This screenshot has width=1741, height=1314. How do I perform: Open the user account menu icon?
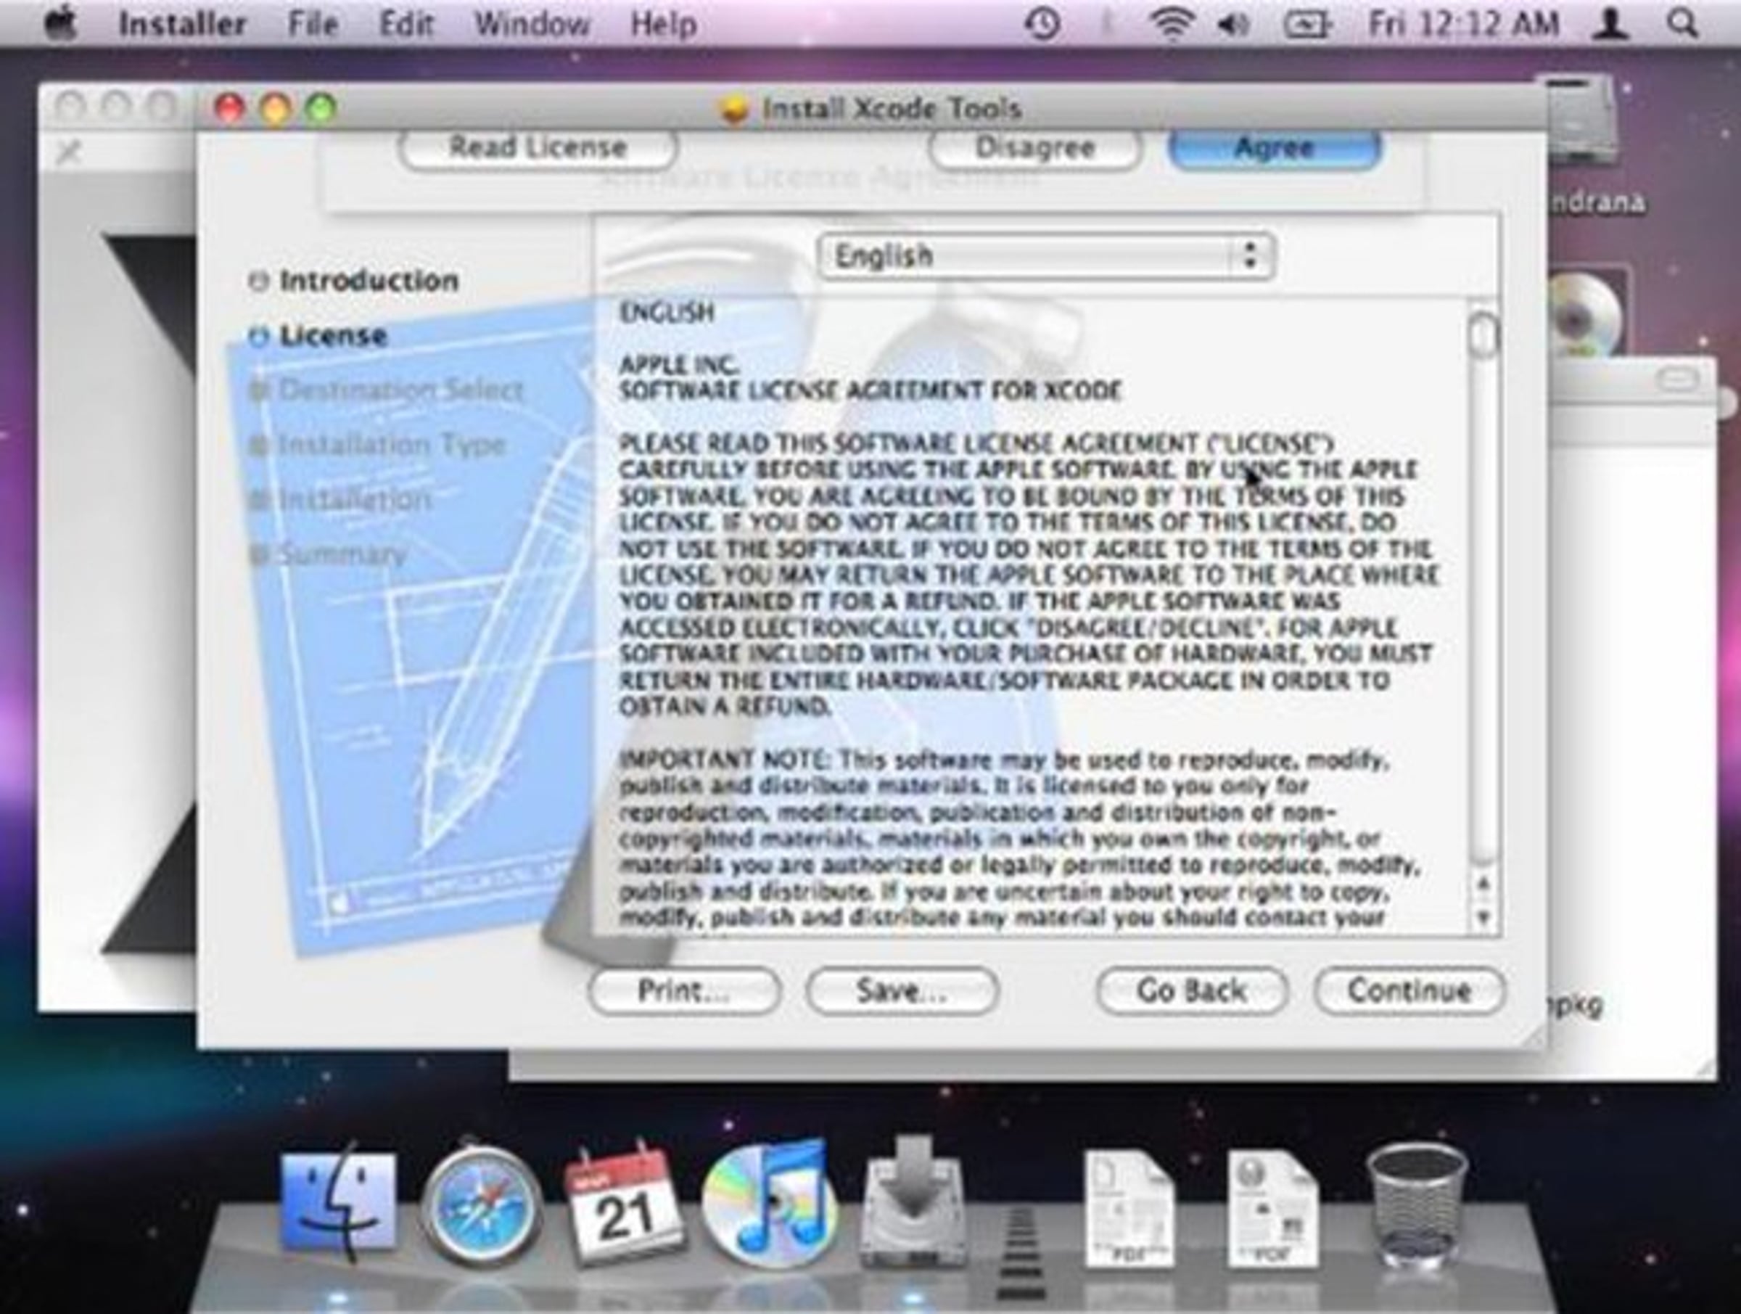click(1610, 25)
